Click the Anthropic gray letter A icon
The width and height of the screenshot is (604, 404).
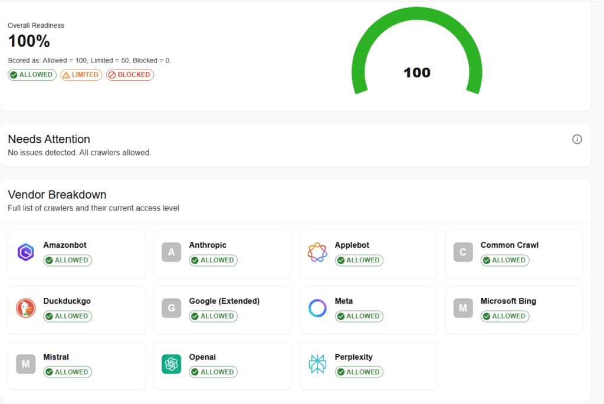[x=172, y=252]
